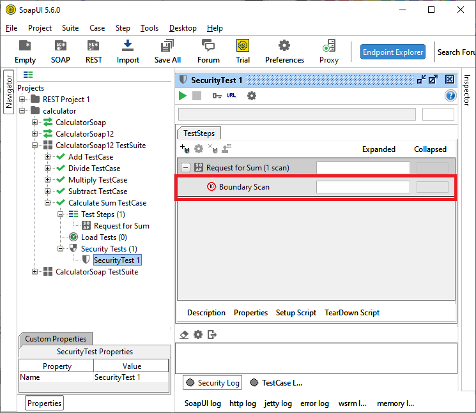Expand Add TestCase node
The image size is (476, 413).
tap(48, 157)
